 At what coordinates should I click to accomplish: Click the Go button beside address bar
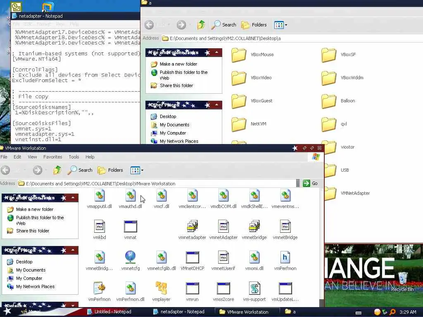tap(310, 184)
